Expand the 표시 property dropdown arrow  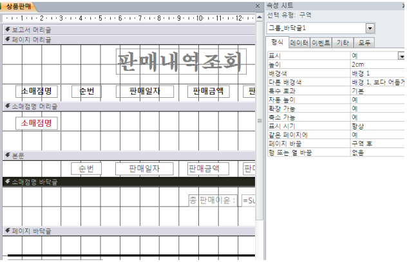point(402,56)
